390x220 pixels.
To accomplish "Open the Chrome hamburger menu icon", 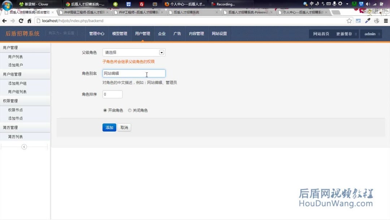I will [386, 21].
